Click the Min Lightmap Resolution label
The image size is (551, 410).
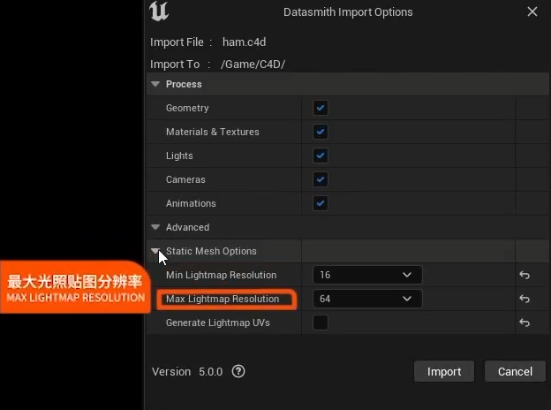[221, 275]
